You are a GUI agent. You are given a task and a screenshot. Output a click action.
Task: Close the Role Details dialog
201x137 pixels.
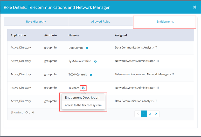pyautogui.click(x=195, y=7)
